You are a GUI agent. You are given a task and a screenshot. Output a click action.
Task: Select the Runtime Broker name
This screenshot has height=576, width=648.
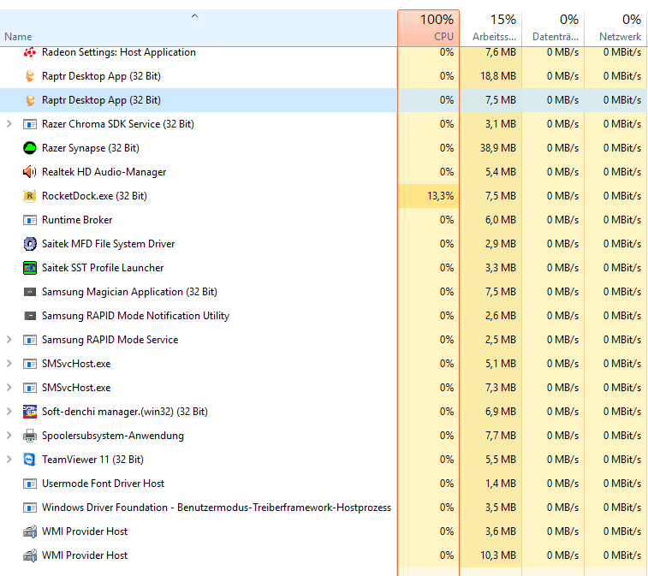pyautogui.click(x=77, y=220)
